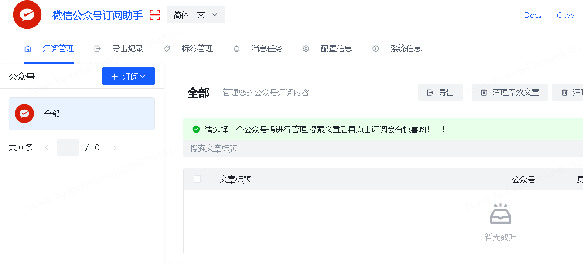Viewport: 583px width, 264px height.
Task: Click the bell icon beside 消息任务
Action: tap(236, 49)
